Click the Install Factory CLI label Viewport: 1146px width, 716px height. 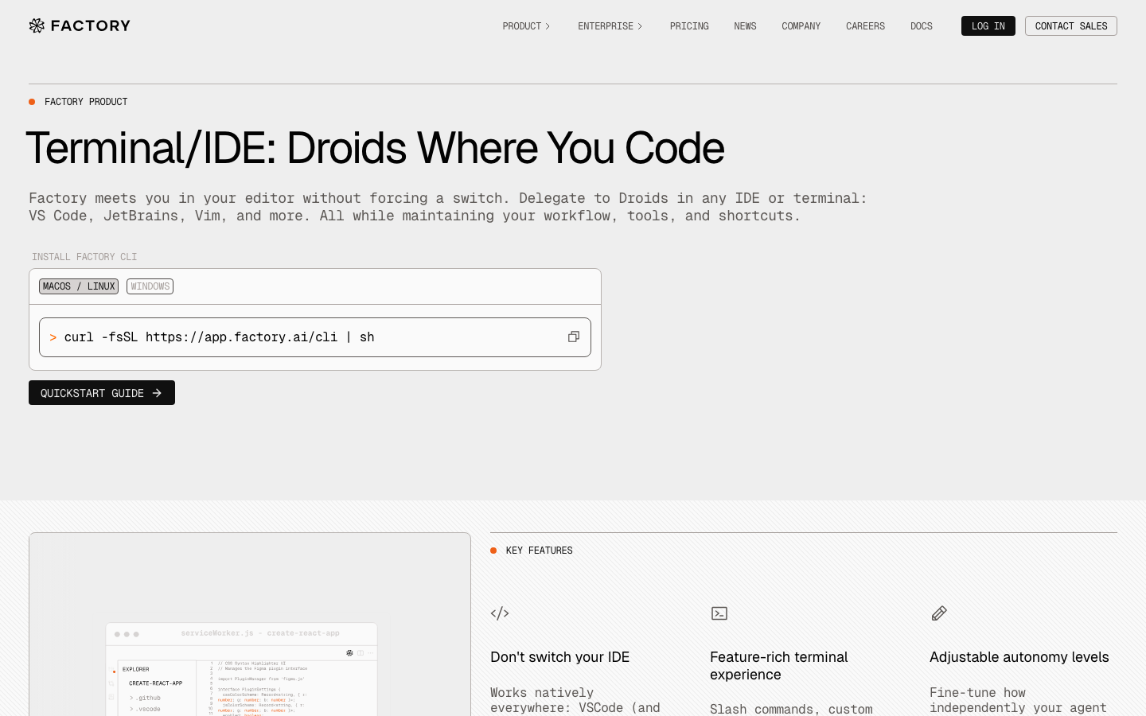pyautogui.click(x=84, y=257)
